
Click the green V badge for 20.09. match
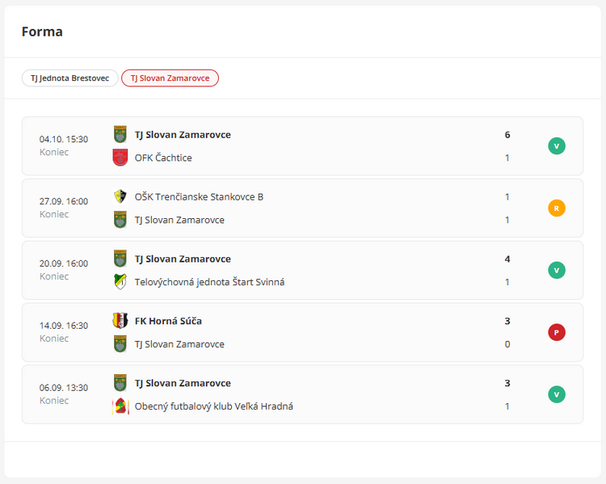pyautogui.click(x=557, y=271)
